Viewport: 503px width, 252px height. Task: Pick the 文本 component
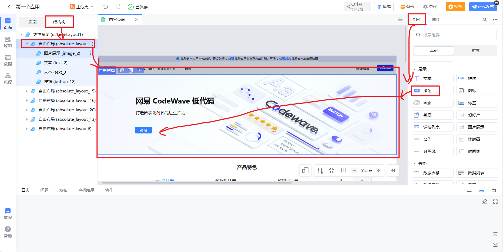pos(432,79)
